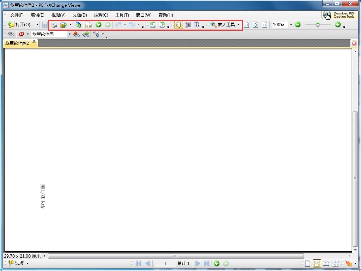Switch to facing pages layout

coord(326,264)
